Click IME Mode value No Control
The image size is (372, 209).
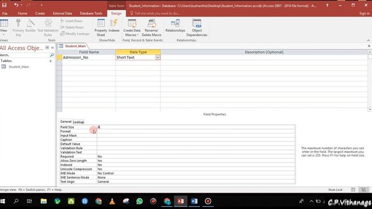[196, 173]
